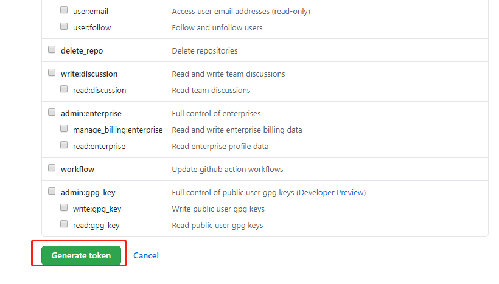Viewport: 499px width, 284px height.
Task: Enable the user:follow scope checkbox
Action: (64, 26)
